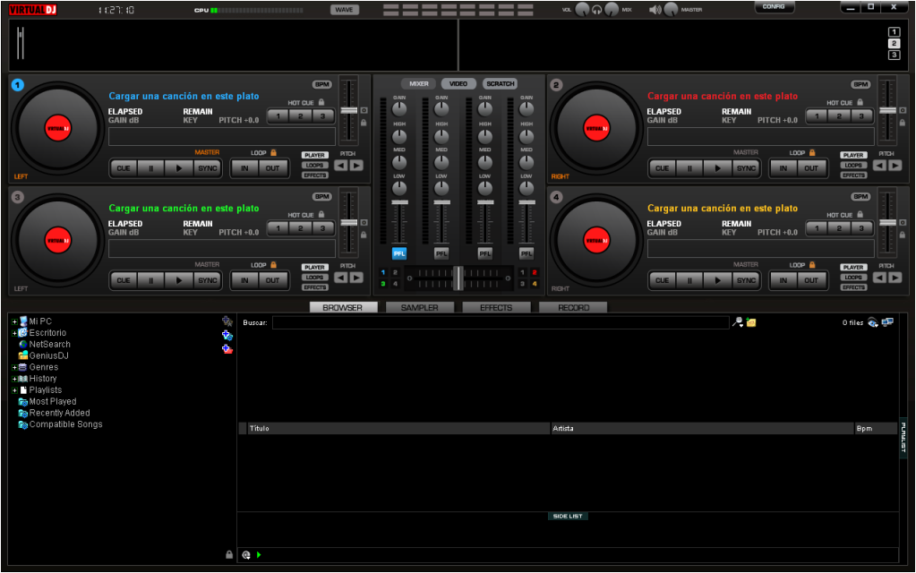
Task: Click channel 1 volume fader
Action: click(399, 202)
